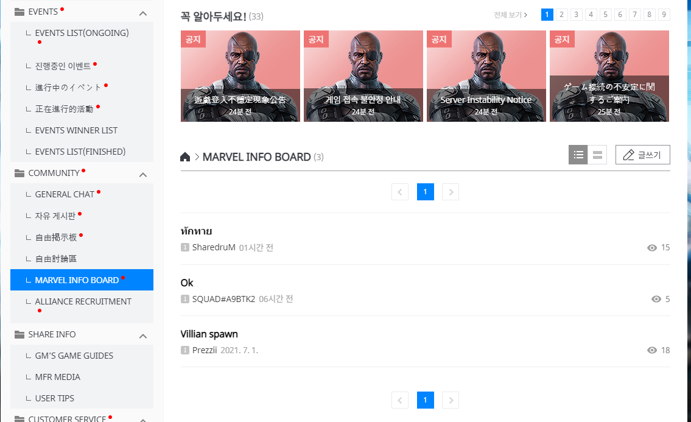This screenshot has width=691, height=422.
Task: Open Japanese ゲーム接続の不安定 notice card
Action: pyautogui.click(x=609, y=76)
